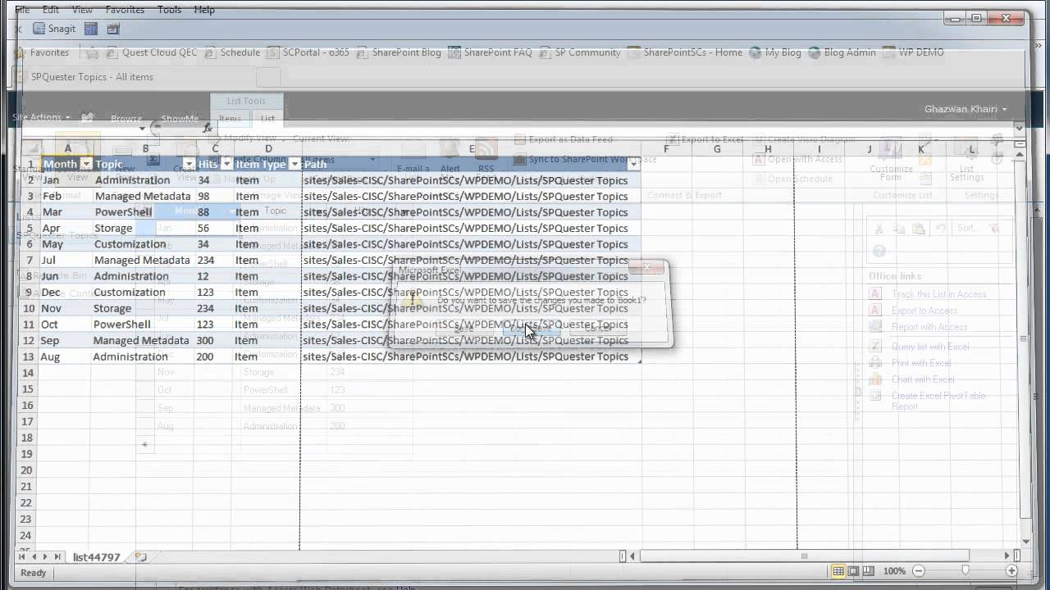Click the horizontal scrollbar thumb
Viewport: 1050px width, 590px height.
pyautogui.click(x=804, y=556)
